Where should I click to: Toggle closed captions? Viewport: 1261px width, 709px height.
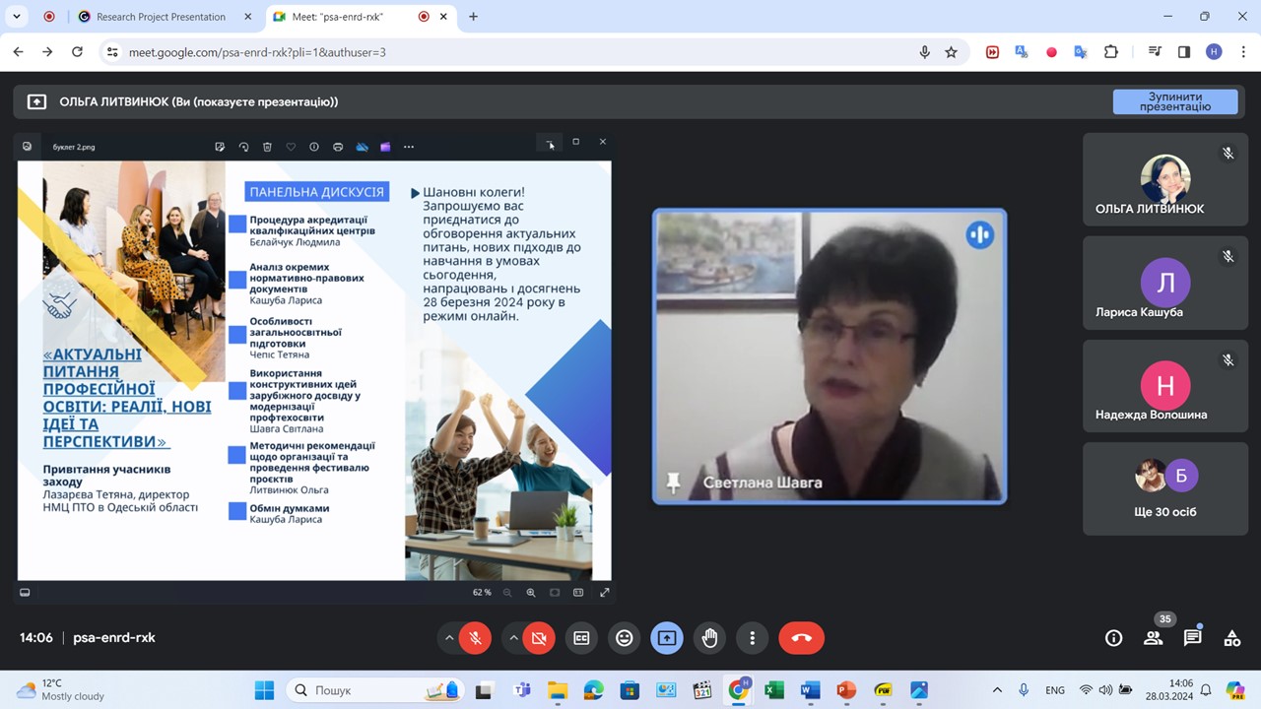581,638
